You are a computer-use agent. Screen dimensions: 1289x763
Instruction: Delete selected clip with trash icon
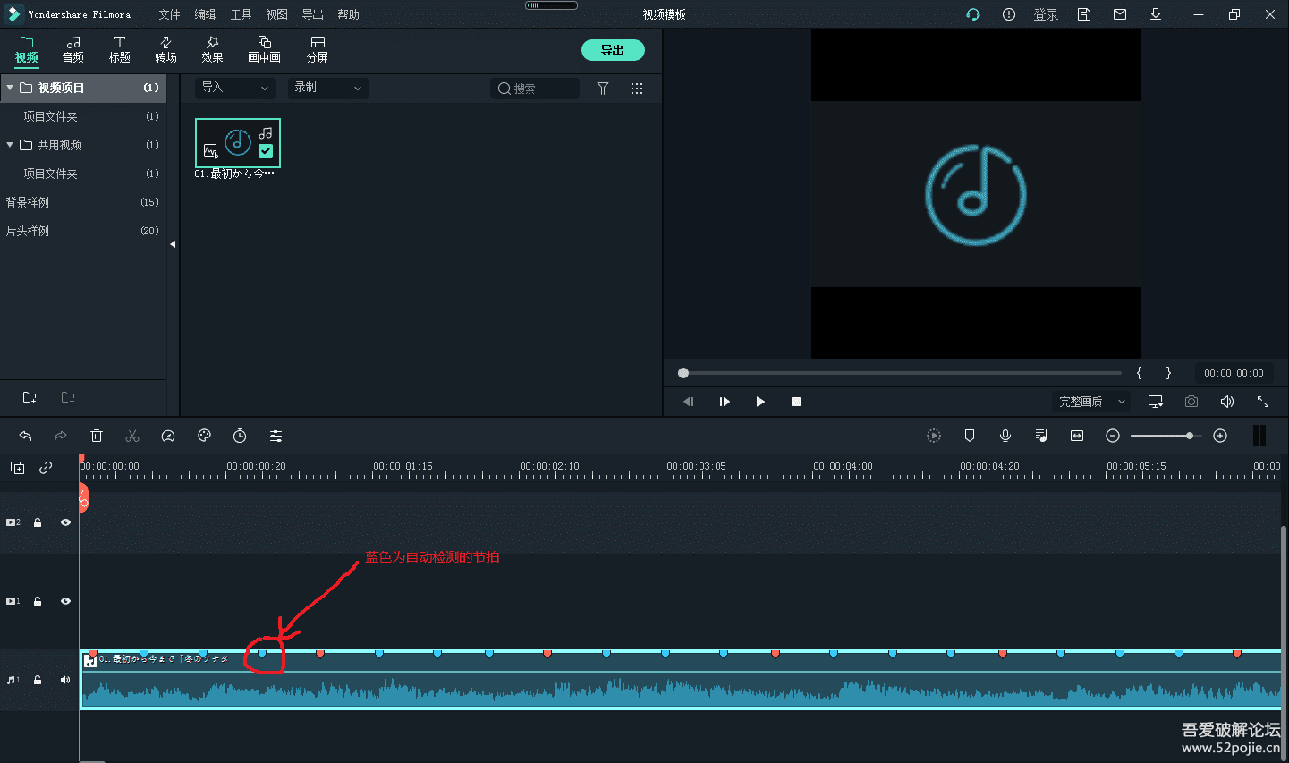pos(97,436)
